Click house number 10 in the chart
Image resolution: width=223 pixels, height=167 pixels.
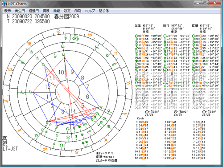click(x=61, y=72)
